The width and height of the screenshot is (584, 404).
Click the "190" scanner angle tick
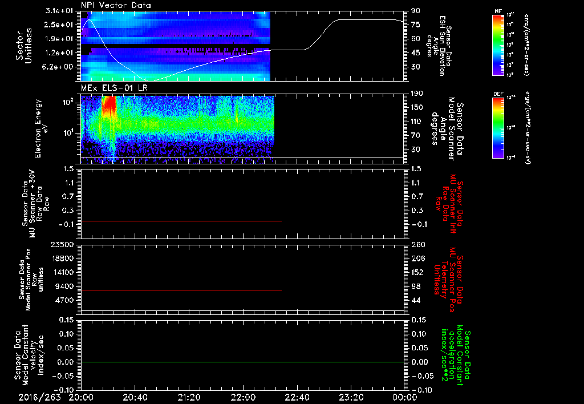click(x=417, y=94)
